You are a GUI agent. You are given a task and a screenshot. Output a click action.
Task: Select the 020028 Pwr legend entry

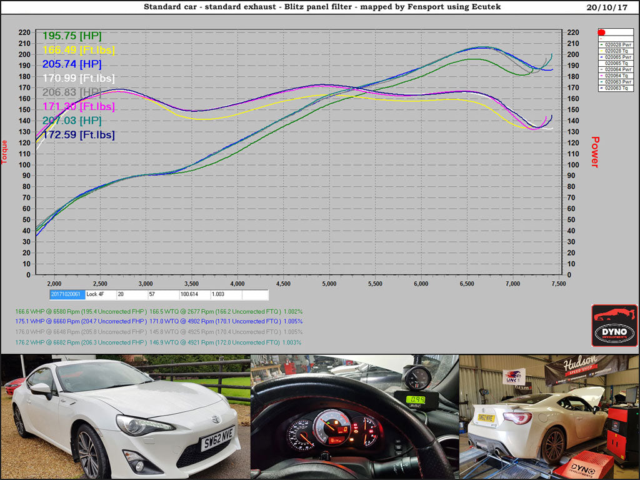618,44
